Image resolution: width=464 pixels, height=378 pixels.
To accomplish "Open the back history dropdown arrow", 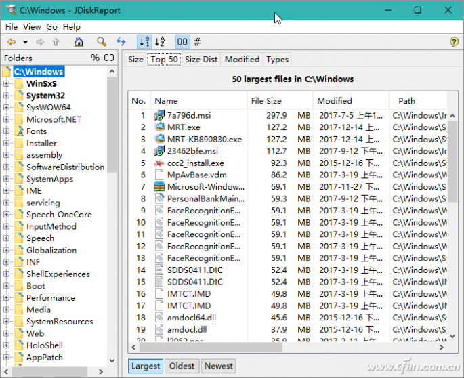I will point(26,42).
